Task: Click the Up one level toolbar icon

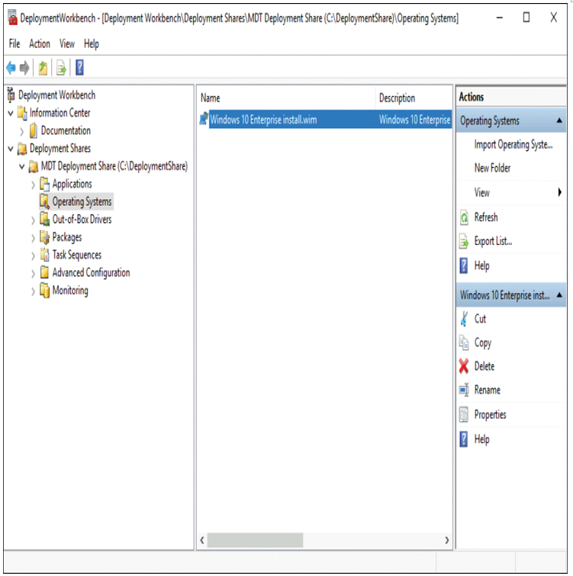Action: (x=43, y=68)
